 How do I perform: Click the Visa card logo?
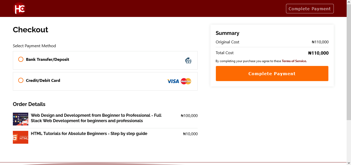[173, 81]
